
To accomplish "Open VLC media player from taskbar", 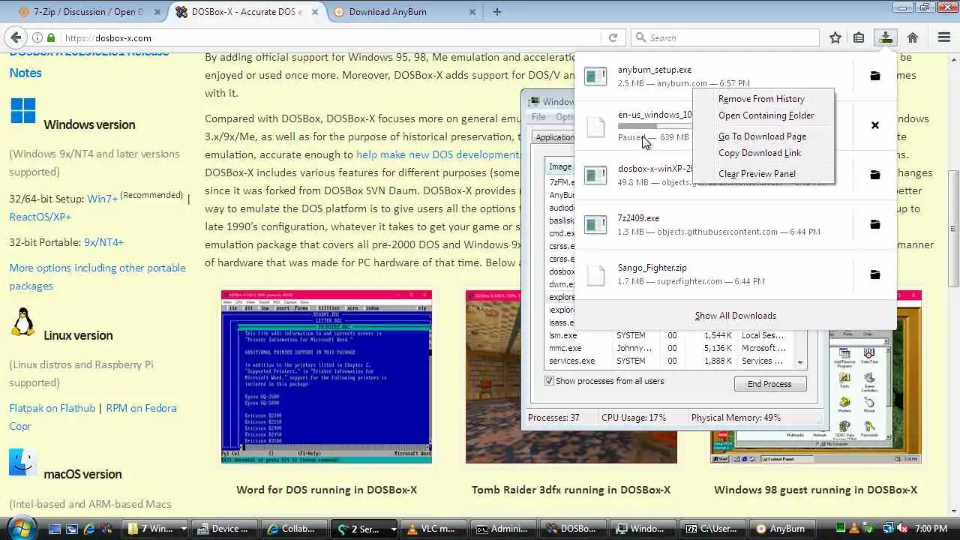I will 432,529.
